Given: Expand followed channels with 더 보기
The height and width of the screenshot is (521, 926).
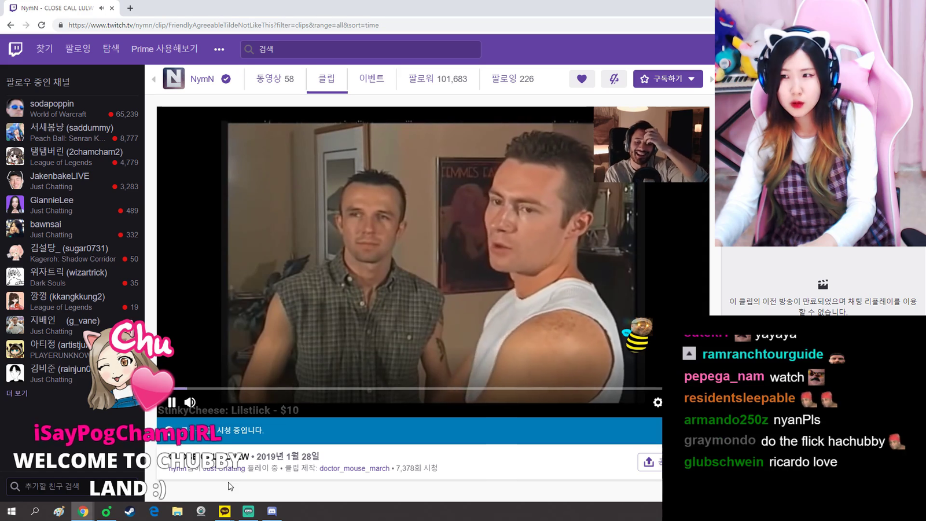Looking at the screenshot, I should click(x=17, y=393).
